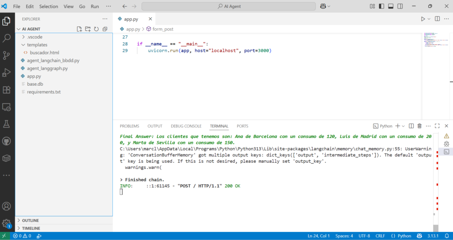Open the launch profile dropdown next to plus
This screenshot has width=453, height=240.
[x=403, y=126]
